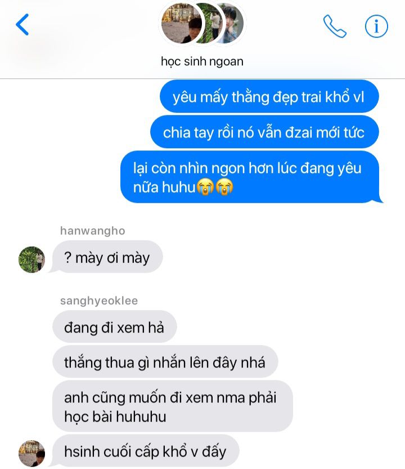Open the group avatar cluster in the header
The image size is (405, 469).
(202, 23)
